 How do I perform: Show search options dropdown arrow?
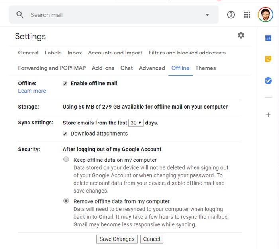click(207, 15)
